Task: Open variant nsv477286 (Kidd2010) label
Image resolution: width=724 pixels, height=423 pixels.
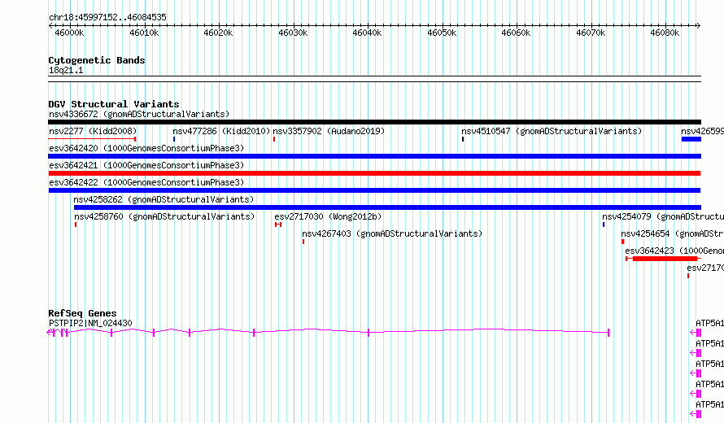Action: (x=221, y=131)
